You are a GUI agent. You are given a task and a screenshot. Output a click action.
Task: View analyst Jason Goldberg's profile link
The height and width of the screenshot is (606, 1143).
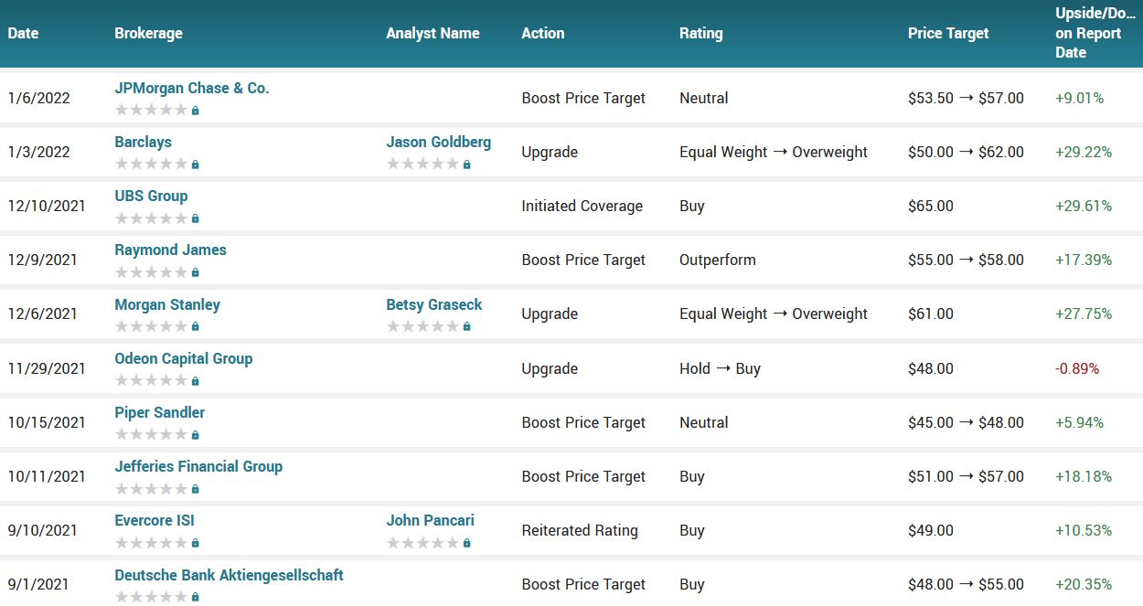[x=439, y=143]
